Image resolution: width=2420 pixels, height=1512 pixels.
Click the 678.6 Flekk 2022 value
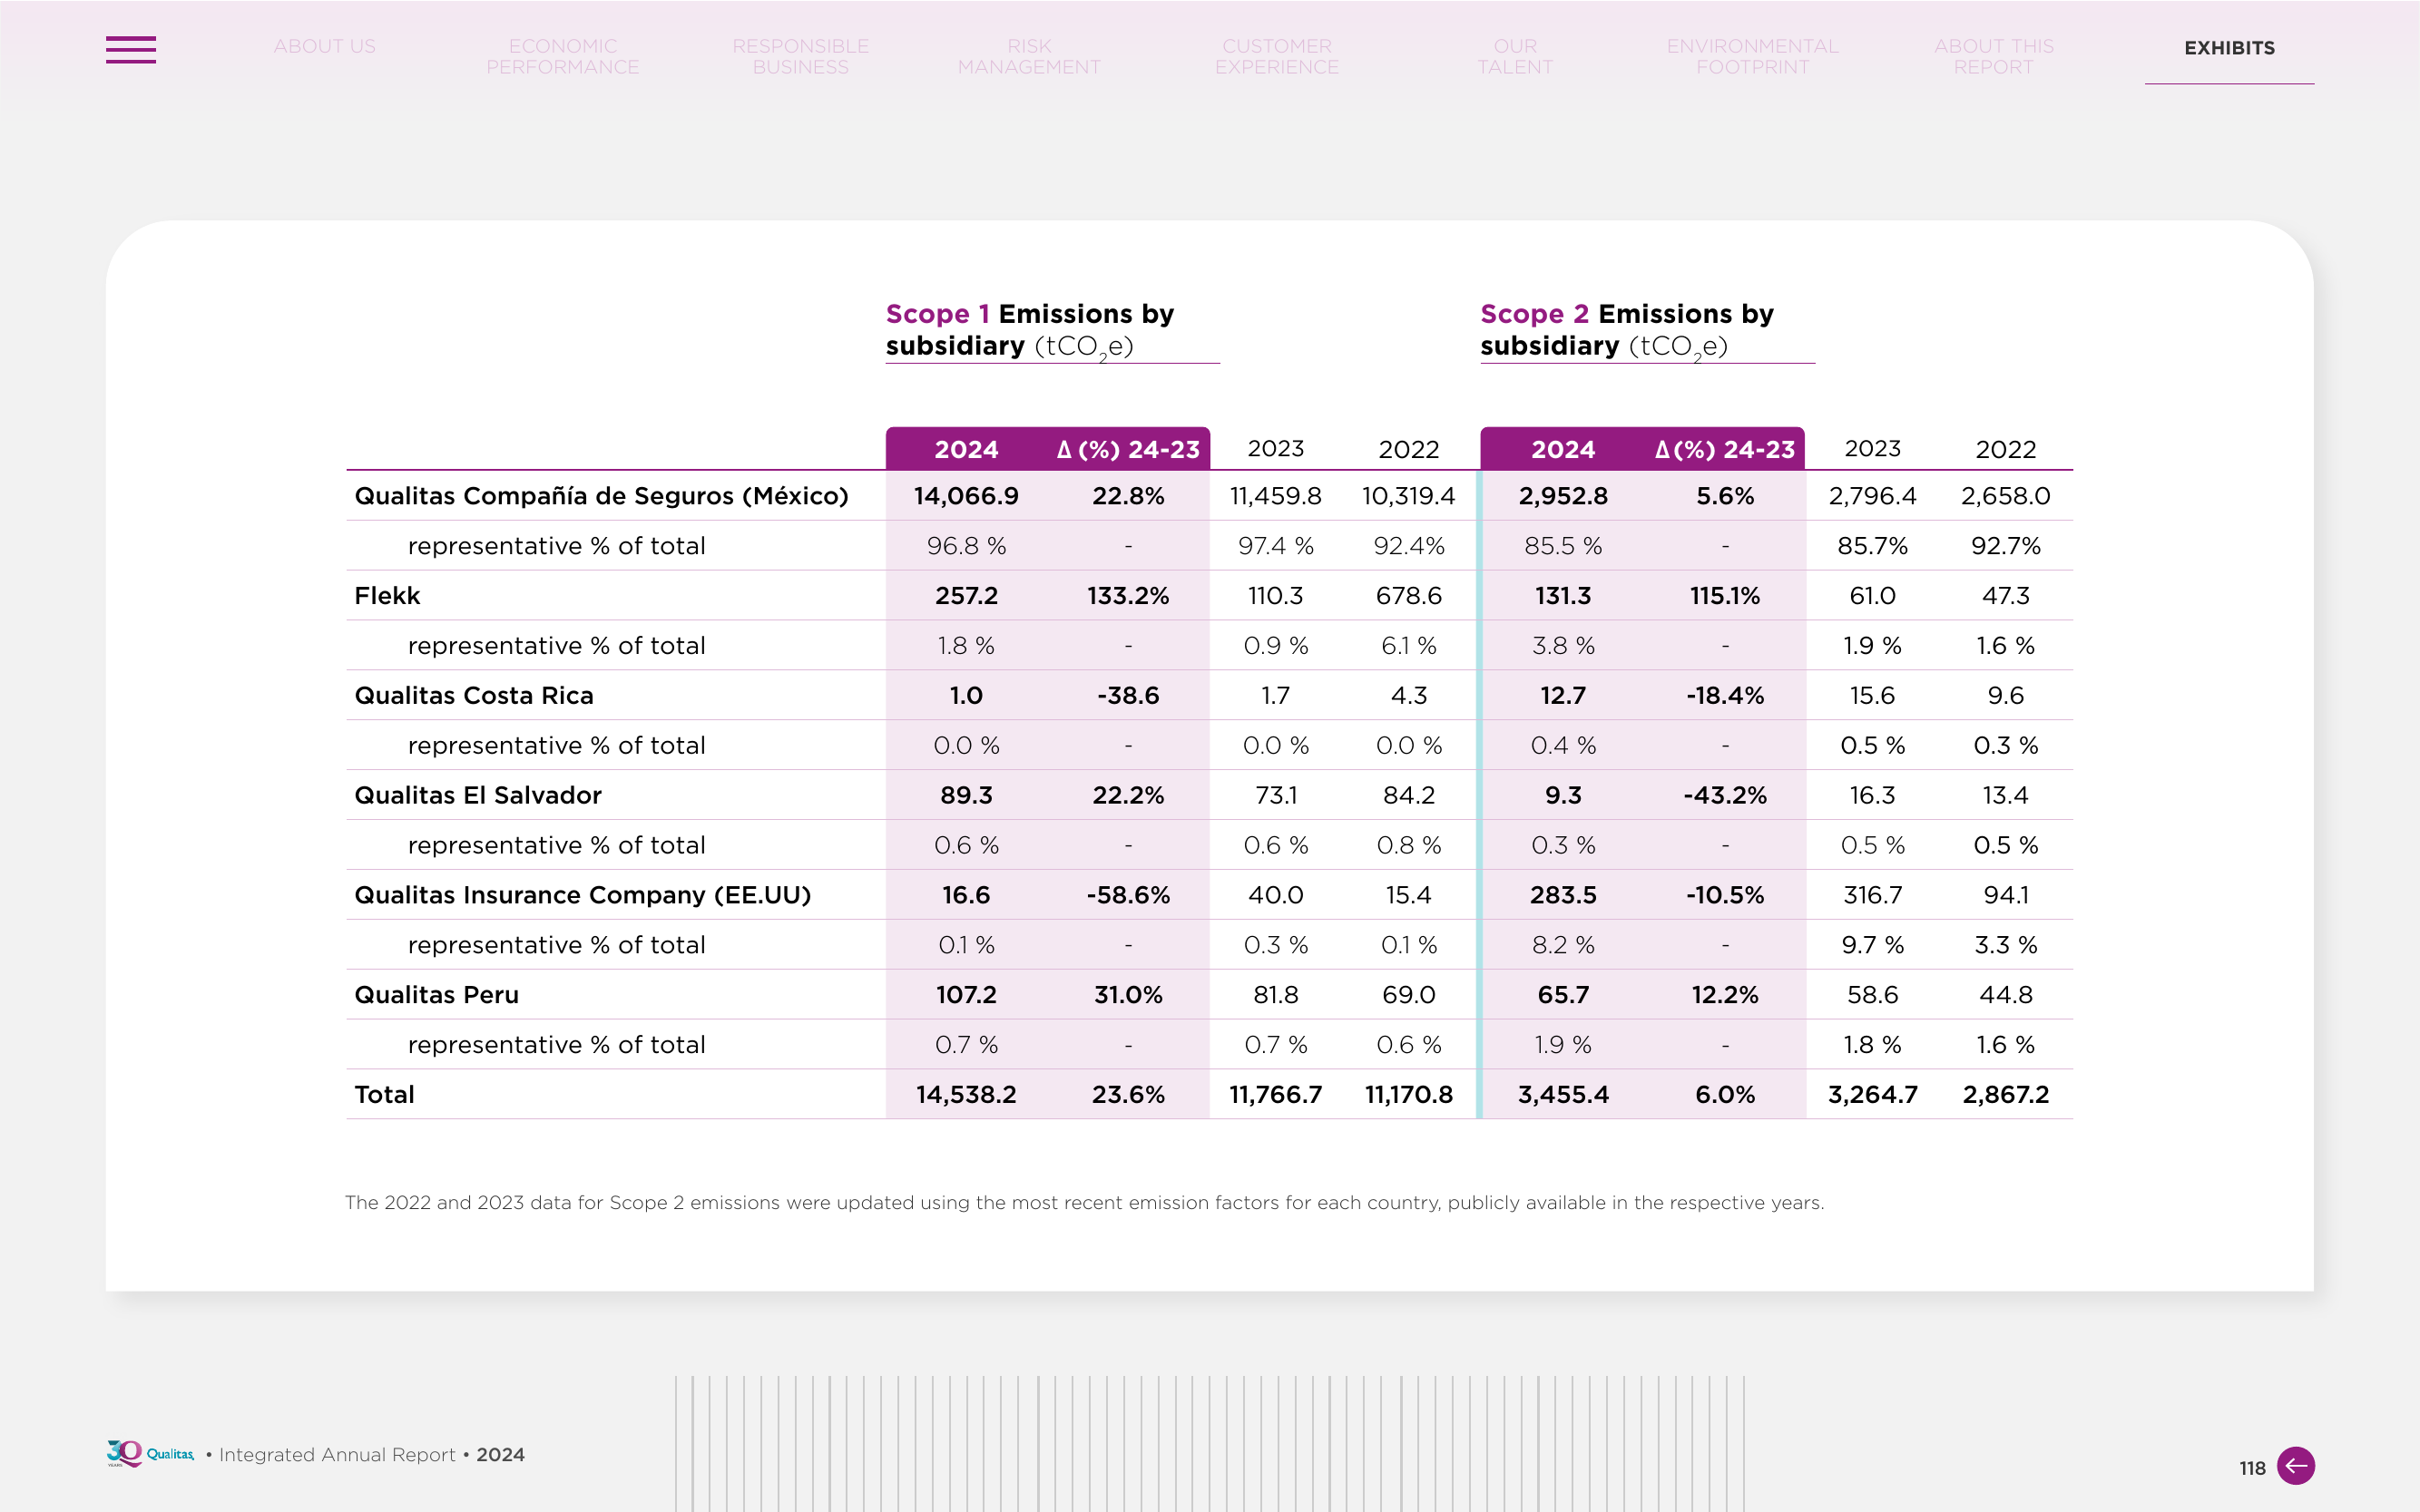[1408, 596]
